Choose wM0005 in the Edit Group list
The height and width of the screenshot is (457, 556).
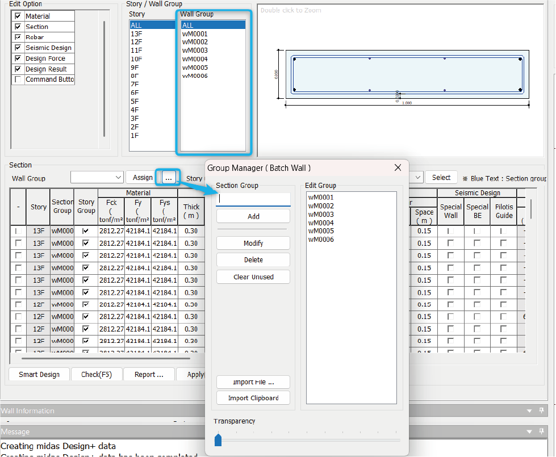click(x=321, y=231)
